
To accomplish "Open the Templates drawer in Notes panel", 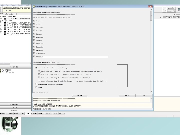I will (15, 67).
